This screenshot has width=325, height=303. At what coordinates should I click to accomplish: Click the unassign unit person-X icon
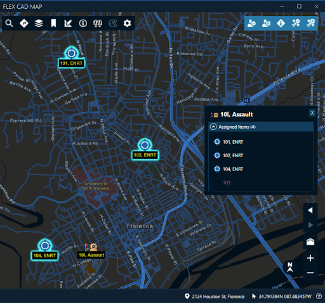click(266, 23)
